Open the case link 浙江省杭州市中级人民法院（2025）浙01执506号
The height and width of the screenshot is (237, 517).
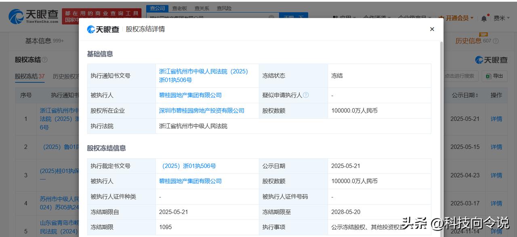click(x=204, y=76)
